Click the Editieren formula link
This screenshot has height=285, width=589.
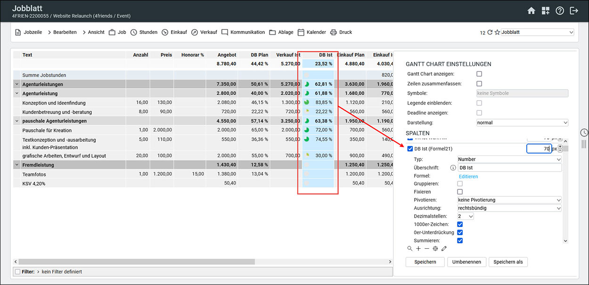click(468, 176)
